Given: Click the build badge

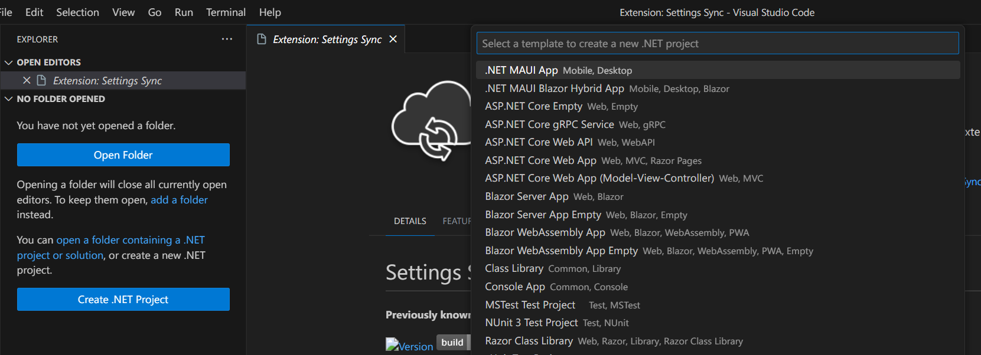Looking at the screenshot, I should 452,342.
